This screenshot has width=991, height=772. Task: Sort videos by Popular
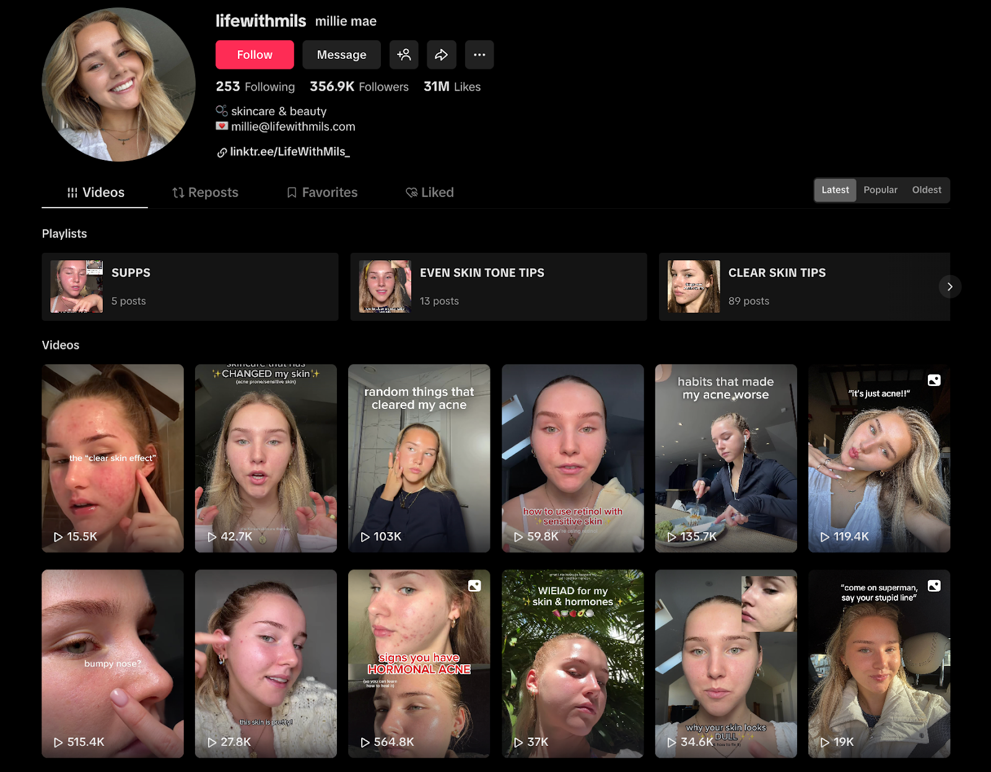880,190
